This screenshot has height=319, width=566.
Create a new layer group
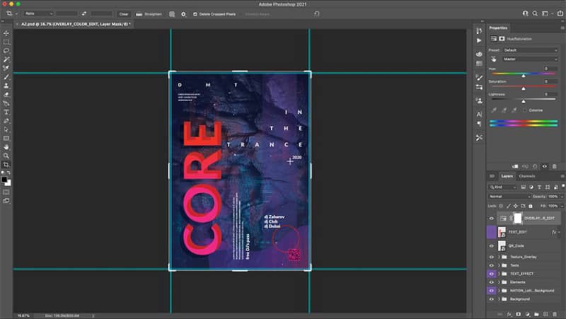pyautogui.click(x=536, y=314)
